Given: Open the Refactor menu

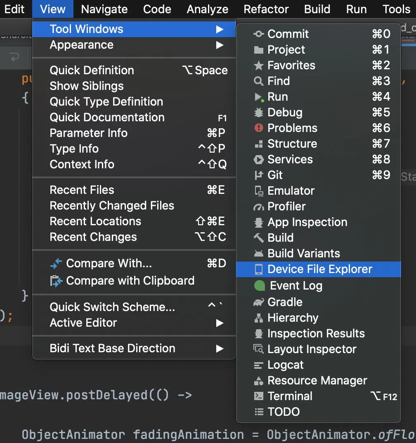Looking at the screenshot, I should [x=266, y=9].
